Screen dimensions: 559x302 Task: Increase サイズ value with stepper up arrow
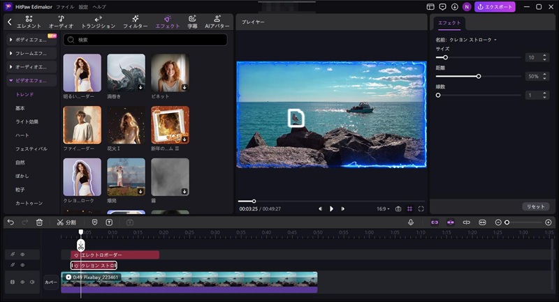tap(544, 56)
